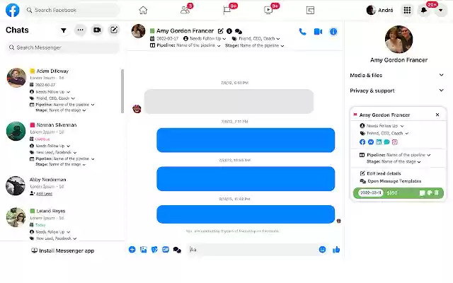453x283 pixels.
Task: Attach a photo with the image icon
Action: 143,250
